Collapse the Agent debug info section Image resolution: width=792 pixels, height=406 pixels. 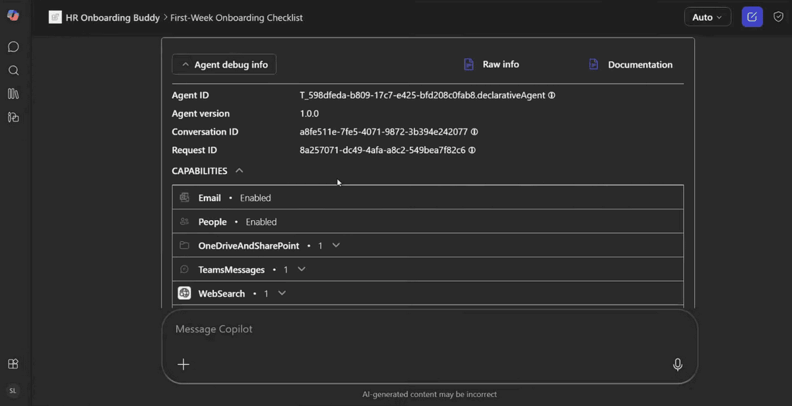point(224,65)
